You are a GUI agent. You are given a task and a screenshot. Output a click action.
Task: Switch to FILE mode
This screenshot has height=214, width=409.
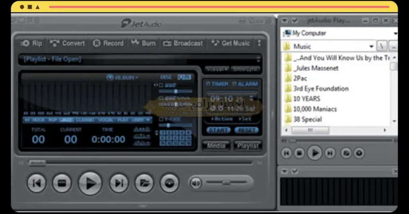tap(184, 77)
